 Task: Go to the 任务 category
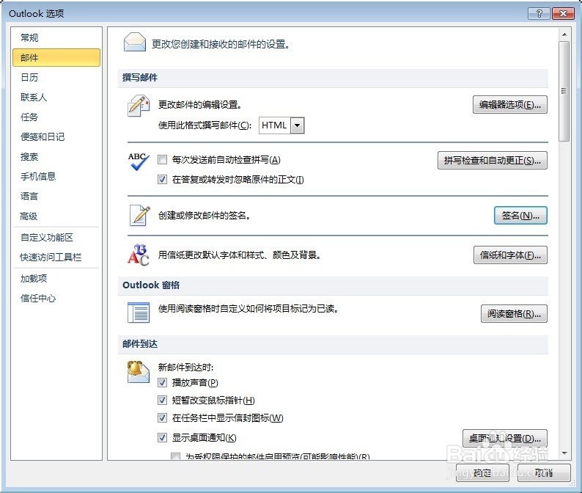click(56, 117)
